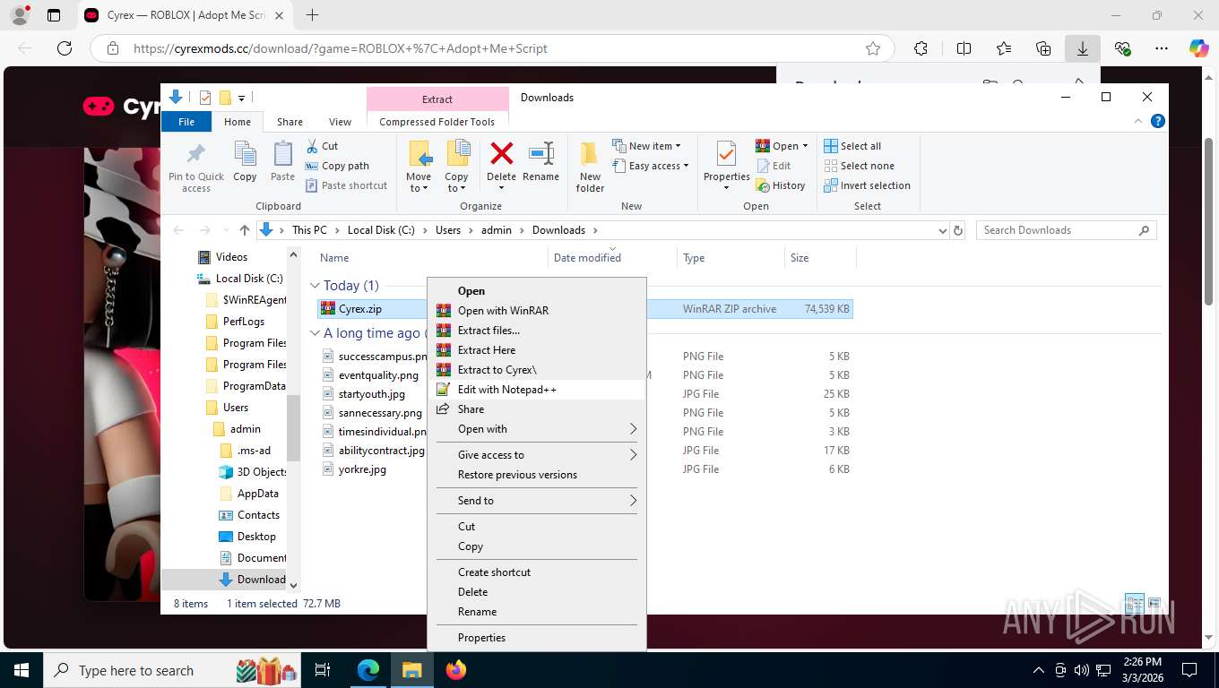Click the Rename ribbon icon
The image size is (1219, 688).
click(540, 154)
